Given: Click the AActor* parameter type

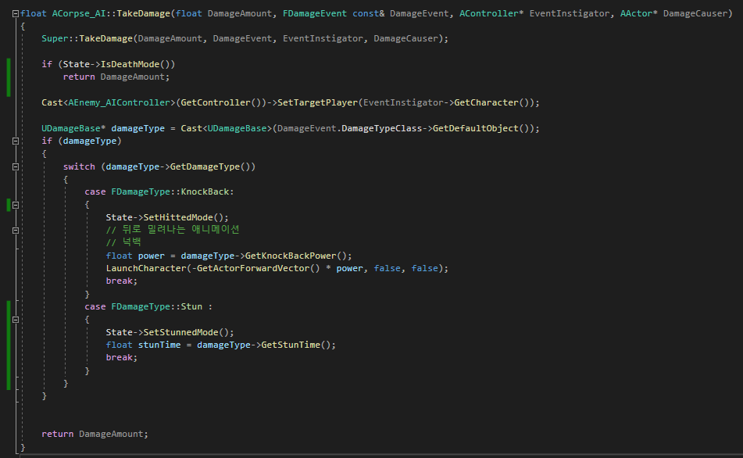Looking at the screenshot, I should 639,13.
